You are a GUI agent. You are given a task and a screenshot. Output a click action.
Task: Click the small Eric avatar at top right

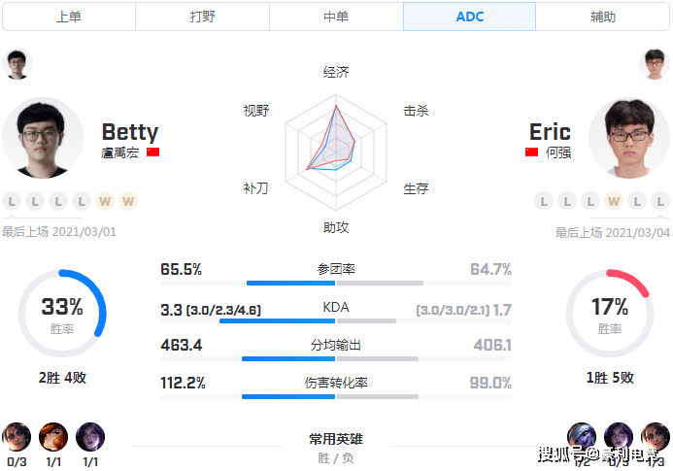click(x=654, y=64)
